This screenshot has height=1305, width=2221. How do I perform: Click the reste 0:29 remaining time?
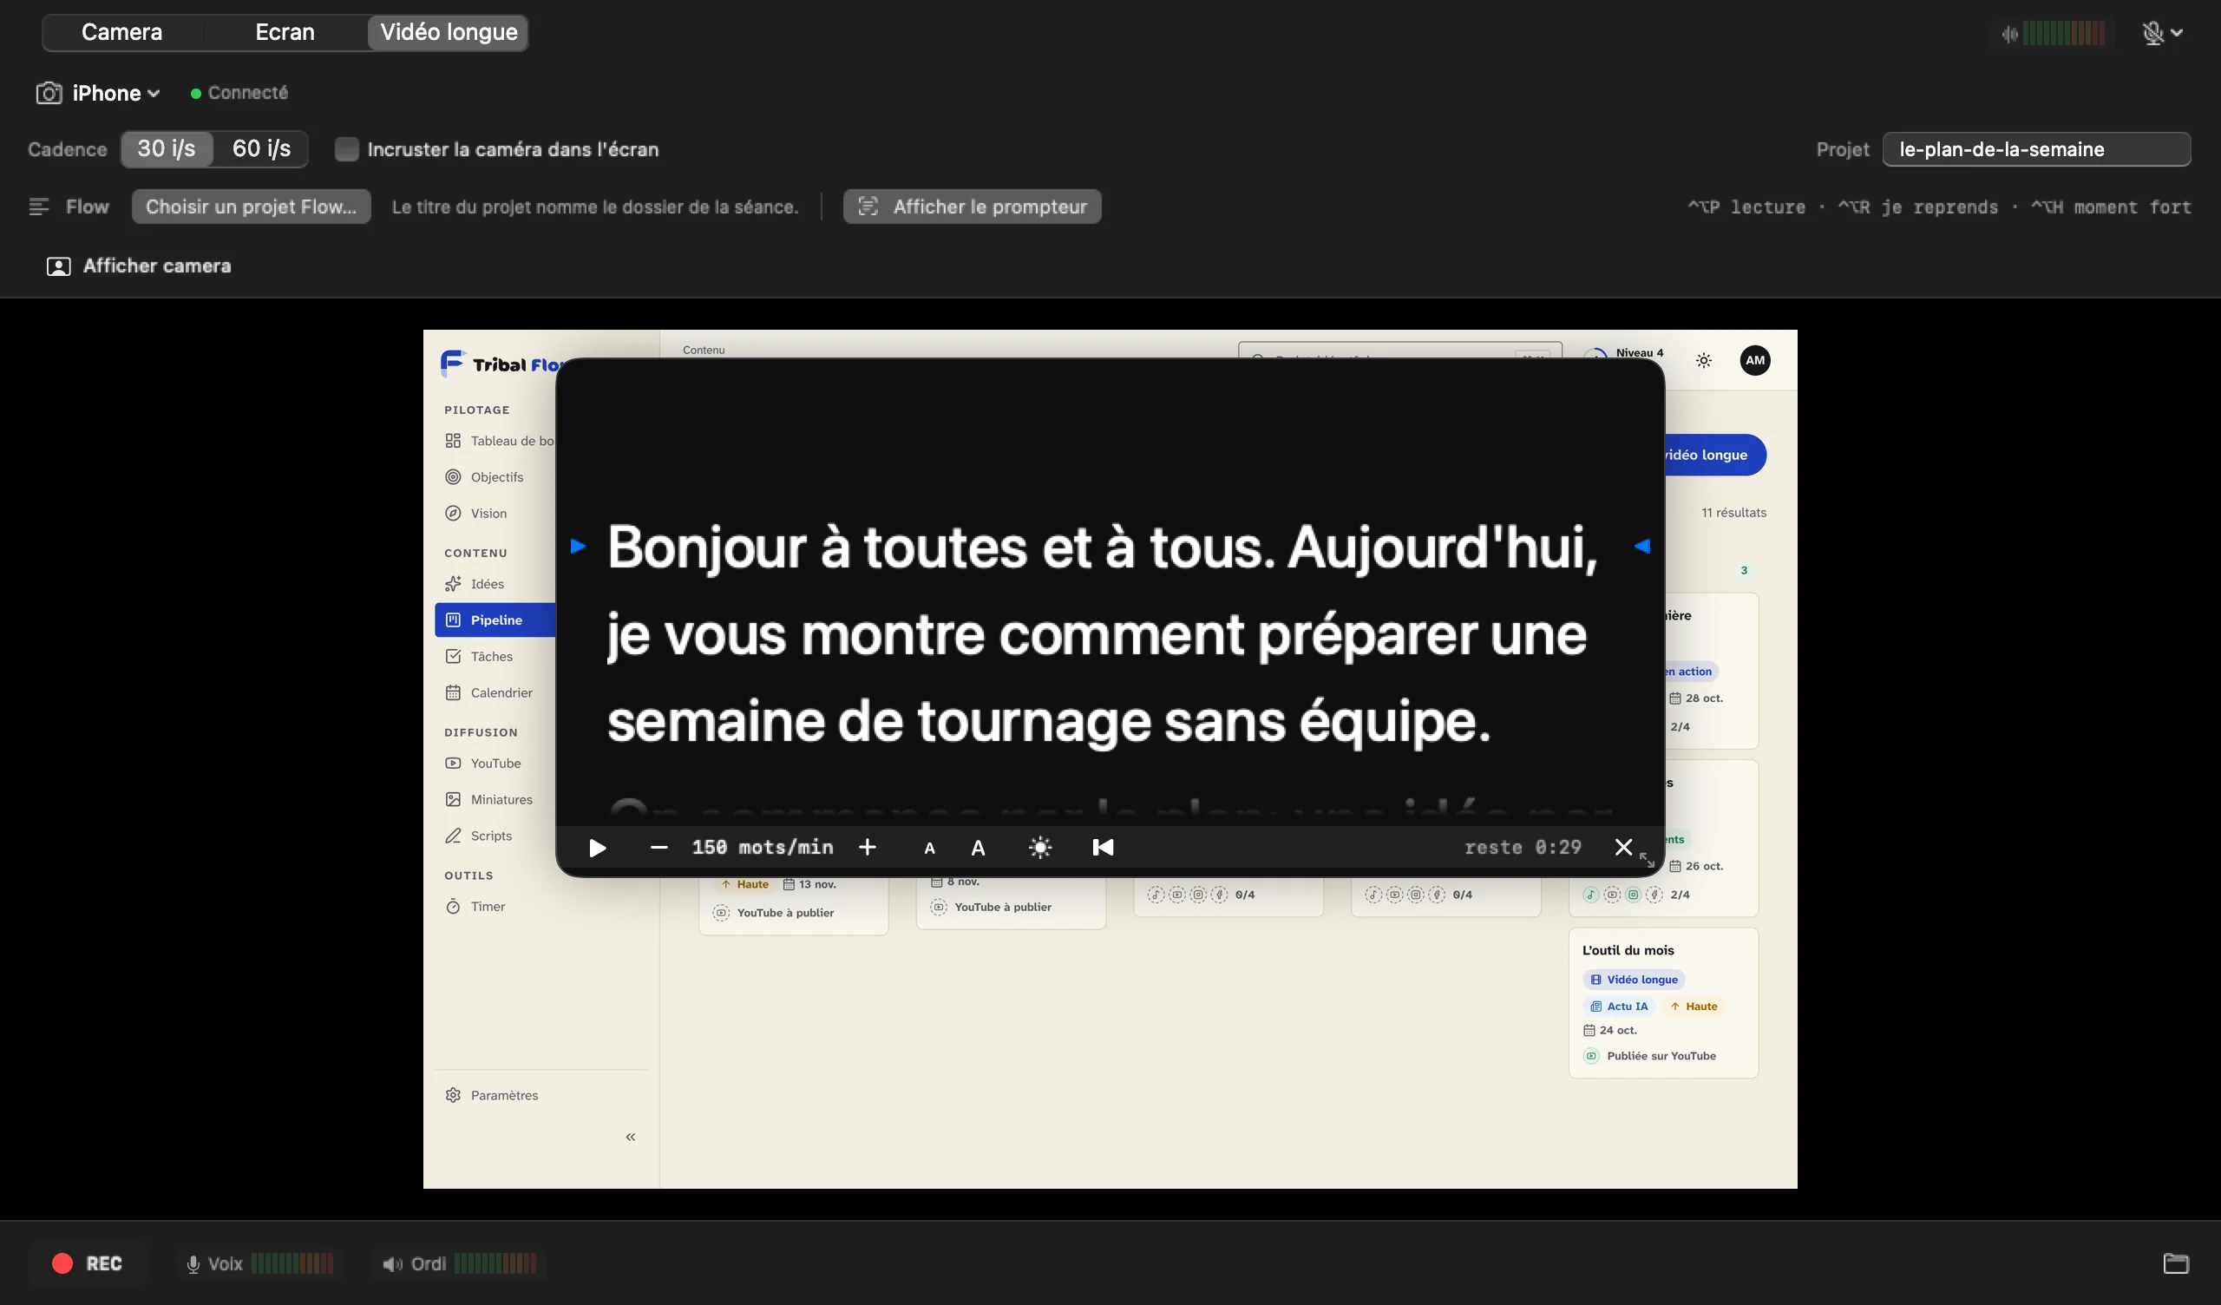(1522, 848)
